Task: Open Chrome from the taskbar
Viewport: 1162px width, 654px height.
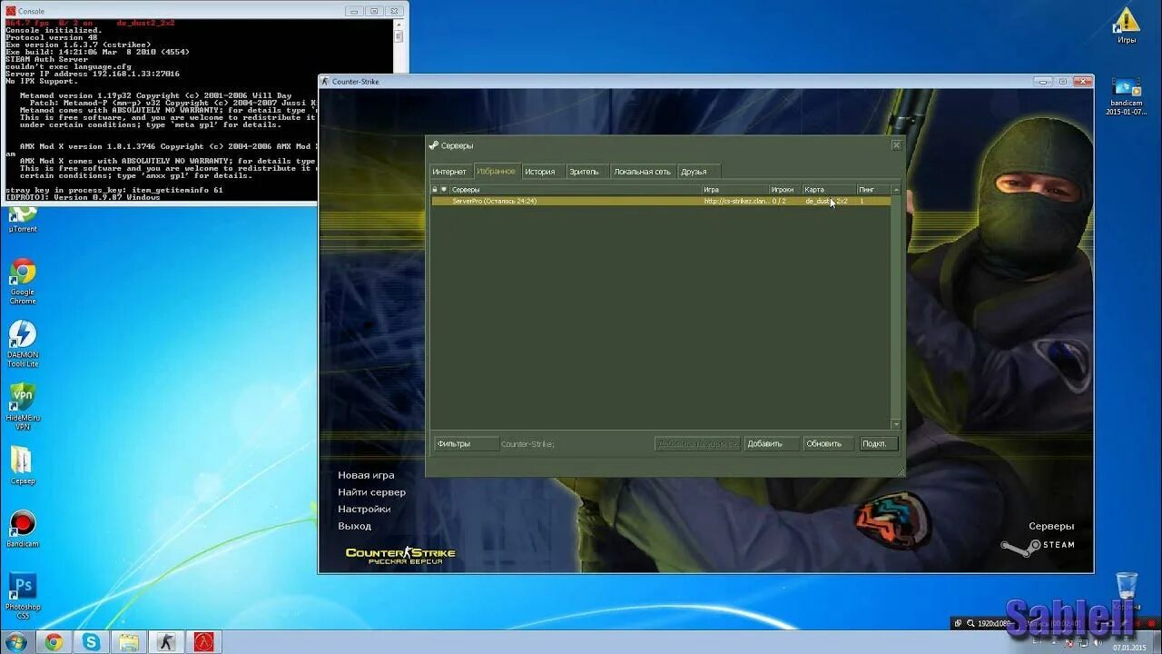Action: (x=54, y=642)
